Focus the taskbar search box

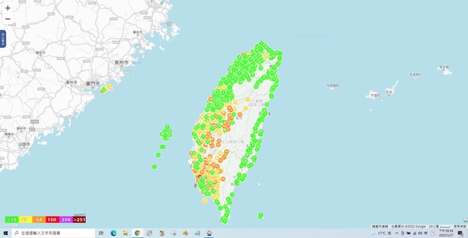pyautogui.click(x=53, y=233)
